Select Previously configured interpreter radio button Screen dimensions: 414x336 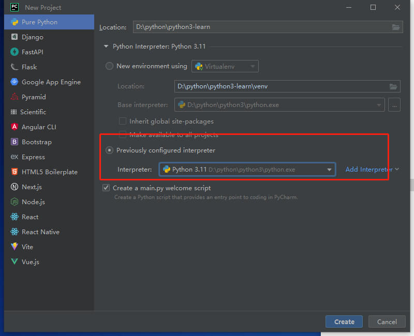pyautogui.click(x=109, y=150)
